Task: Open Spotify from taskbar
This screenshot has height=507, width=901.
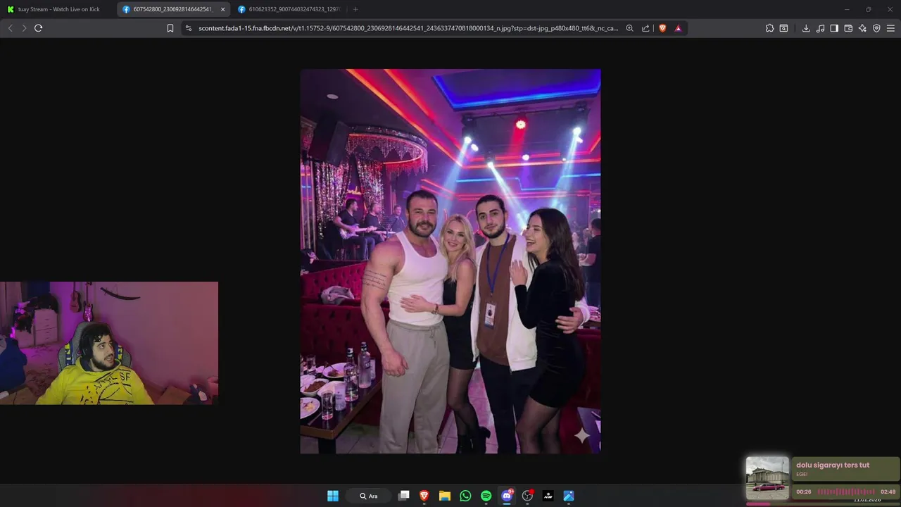Action: click(486, 496)
